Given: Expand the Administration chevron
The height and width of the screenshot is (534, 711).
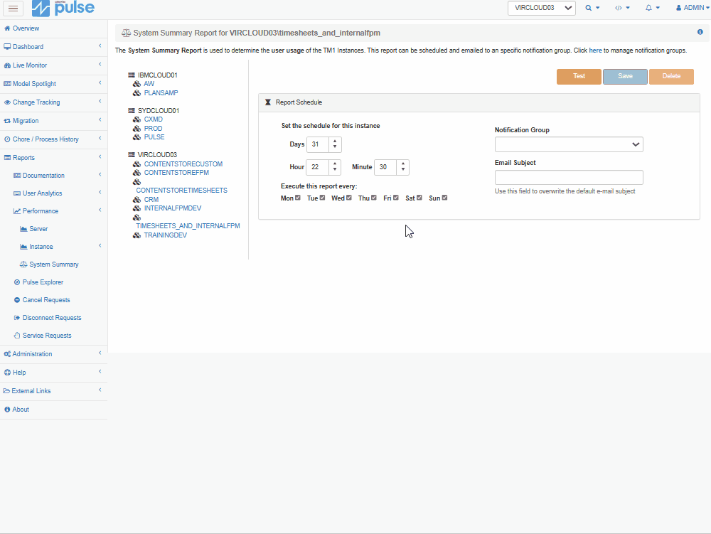Looking at the screenshot, I should click(x=100, y=353).
